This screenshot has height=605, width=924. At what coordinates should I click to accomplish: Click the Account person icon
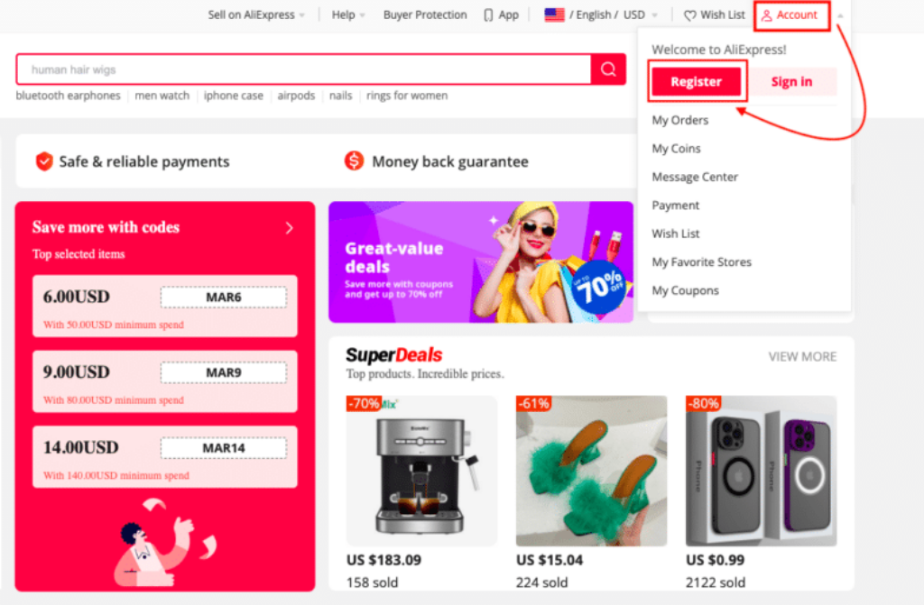click(x=767, y=16)
